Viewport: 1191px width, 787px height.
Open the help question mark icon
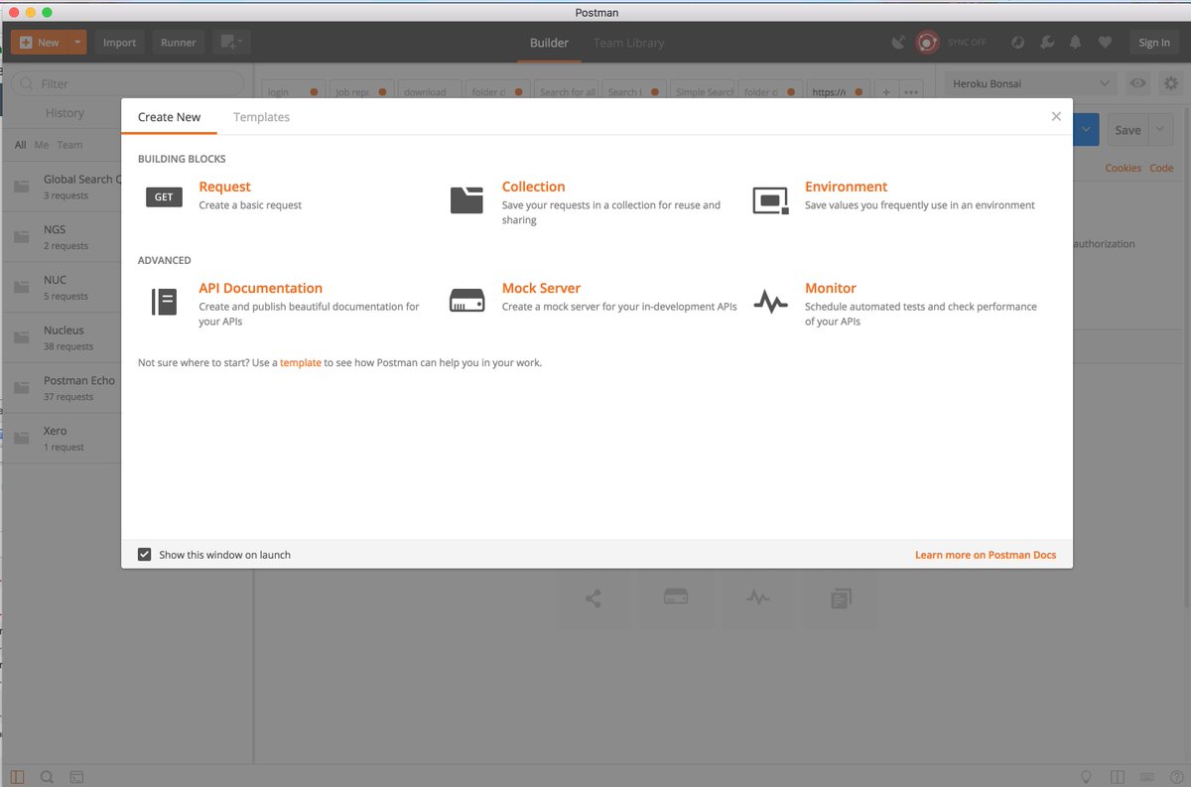(1175, 777)
